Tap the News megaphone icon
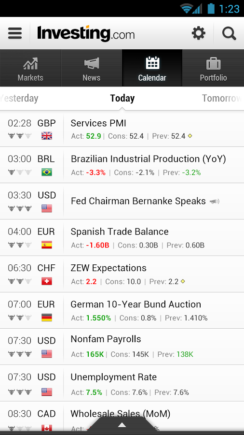 point(92,63)
